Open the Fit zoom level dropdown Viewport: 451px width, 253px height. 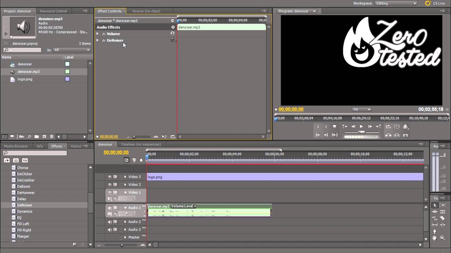(362, 109)
